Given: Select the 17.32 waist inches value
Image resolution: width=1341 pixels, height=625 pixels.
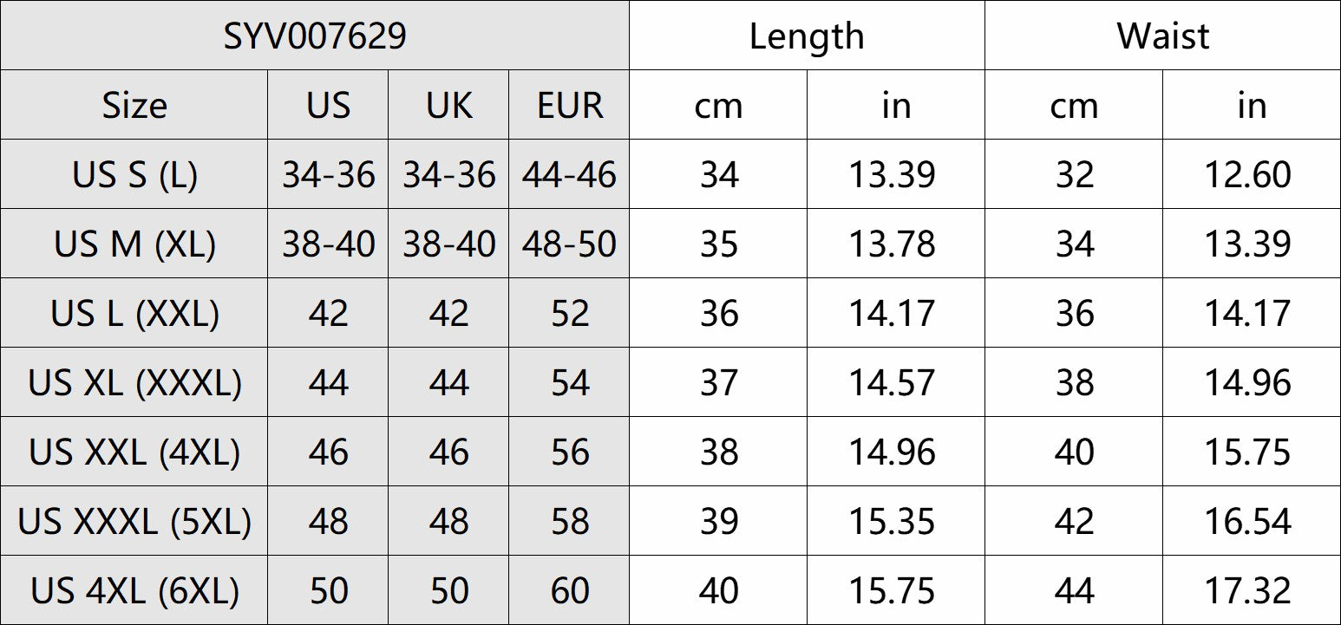Looking at the screenshot, I should 1247,591.
